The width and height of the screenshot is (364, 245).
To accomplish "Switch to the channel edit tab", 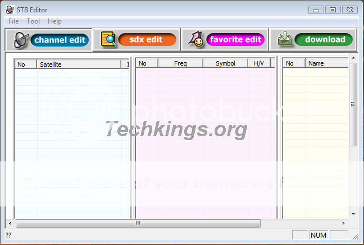I will pos(49,40).
